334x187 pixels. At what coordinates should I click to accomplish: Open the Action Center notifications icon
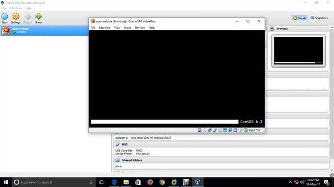click(x=326, y=182)
